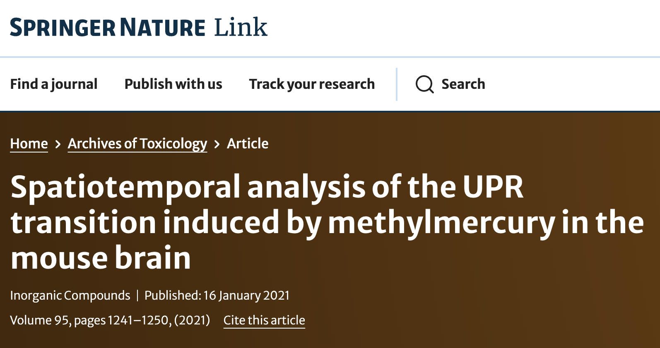This screenshot has height=348, width=660.
Task: Click the magnifying glass search icon
Action: [424, 84]
